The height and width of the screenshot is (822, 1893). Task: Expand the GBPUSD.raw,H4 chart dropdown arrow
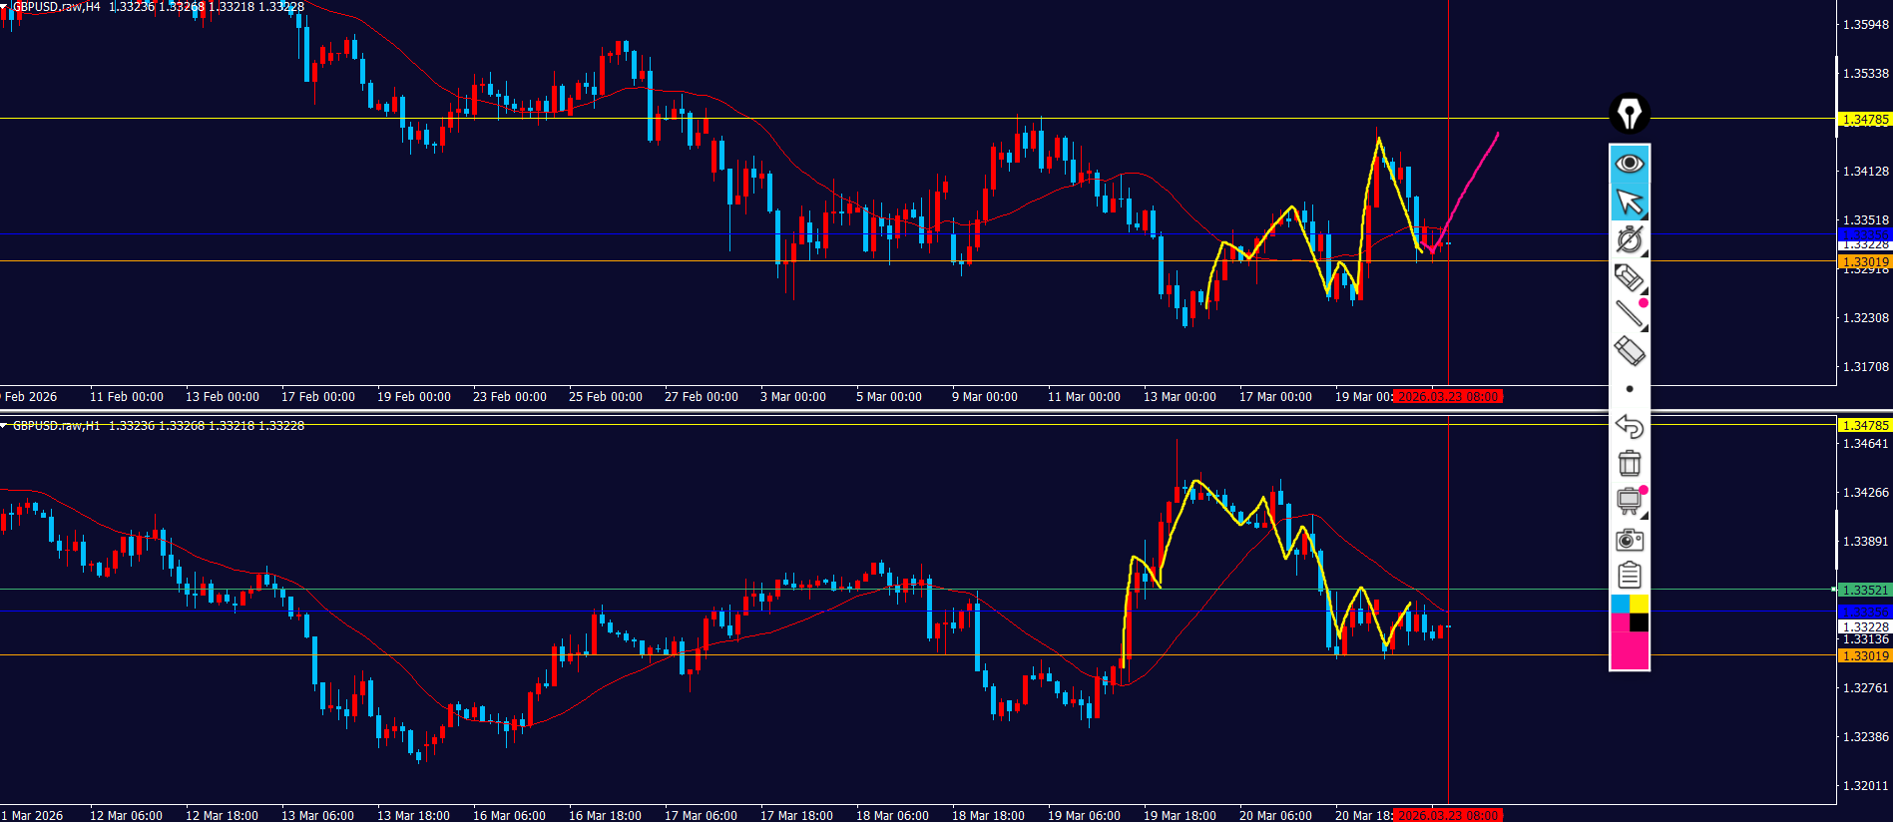coord(5,7)
